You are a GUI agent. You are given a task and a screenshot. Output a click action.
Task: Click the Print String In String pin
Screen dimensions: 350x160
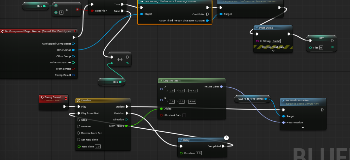[x=257, y=41]
